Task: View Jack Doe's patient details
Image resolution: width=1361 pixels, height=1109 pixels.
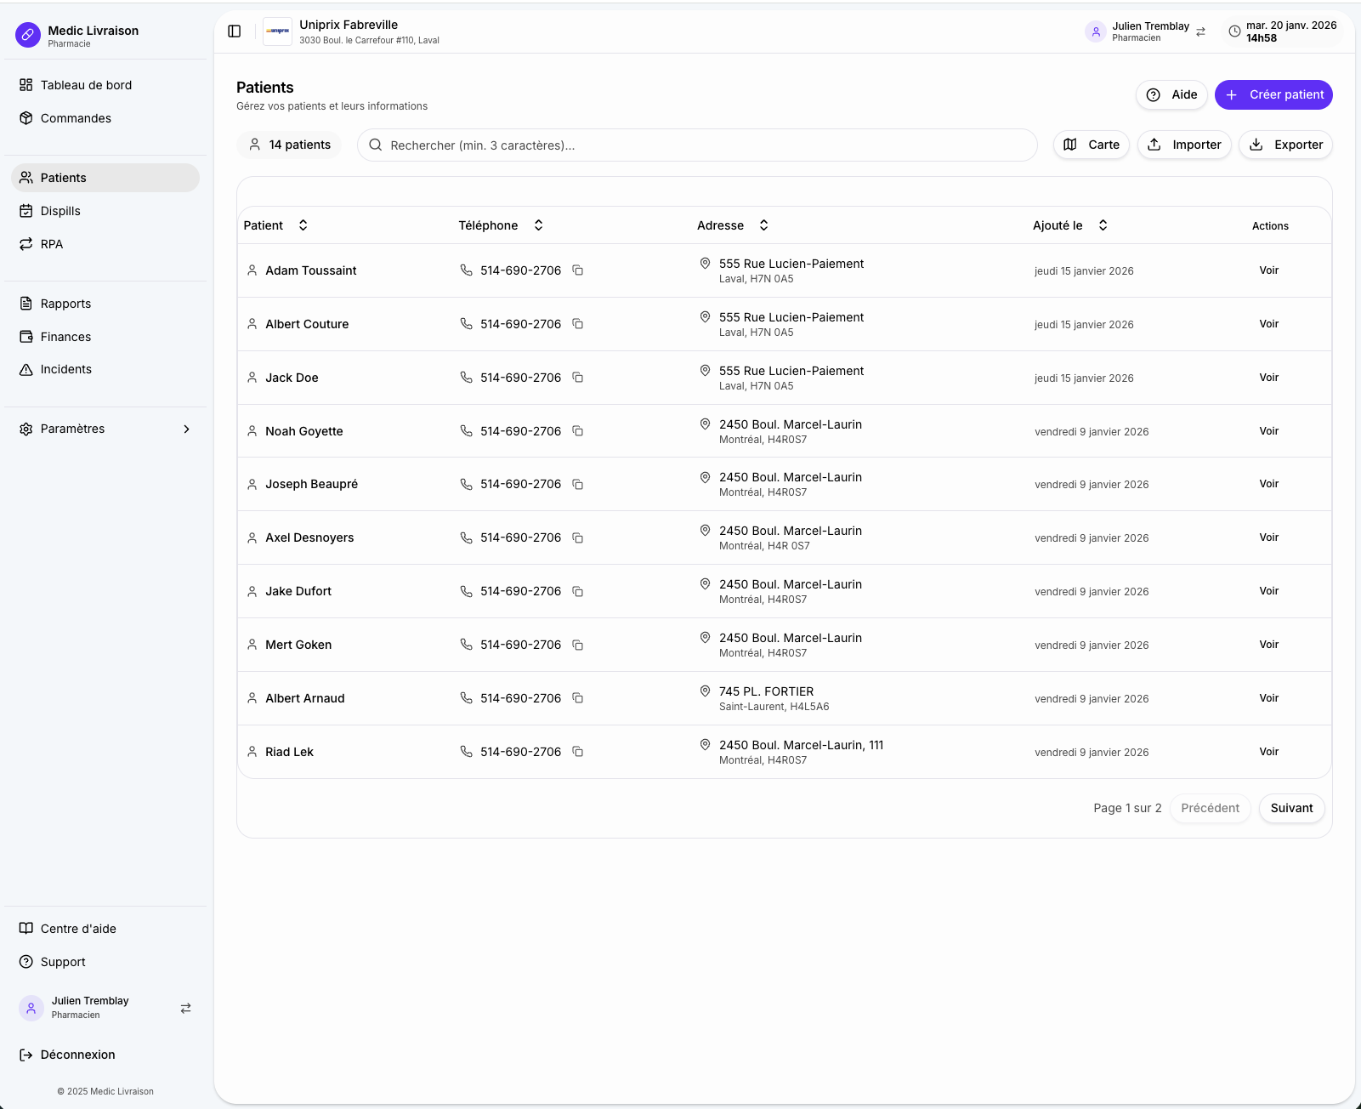Action: point(1268,378)
